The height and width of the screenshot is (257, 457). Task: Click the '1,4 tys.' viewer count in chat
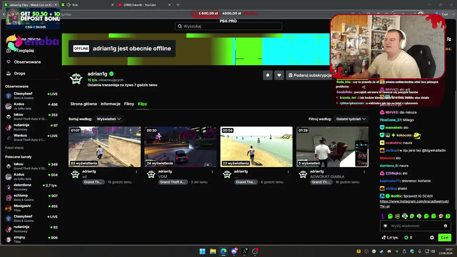[390, 237]
